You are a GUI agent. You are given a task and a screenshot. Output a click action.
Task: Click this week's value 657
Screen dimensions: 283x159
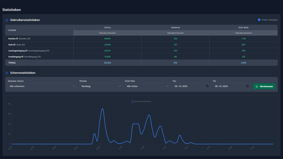(x=243, y=45)
